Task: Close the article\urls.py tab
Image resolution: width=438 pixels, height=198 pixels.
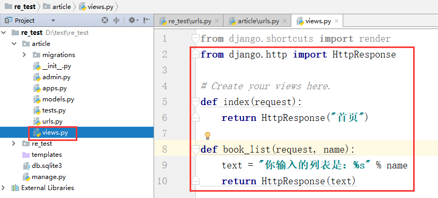Action: [x=284, y=21]
